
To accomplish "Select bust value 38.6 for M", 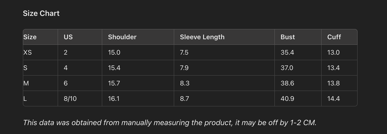I will (287, 83).
